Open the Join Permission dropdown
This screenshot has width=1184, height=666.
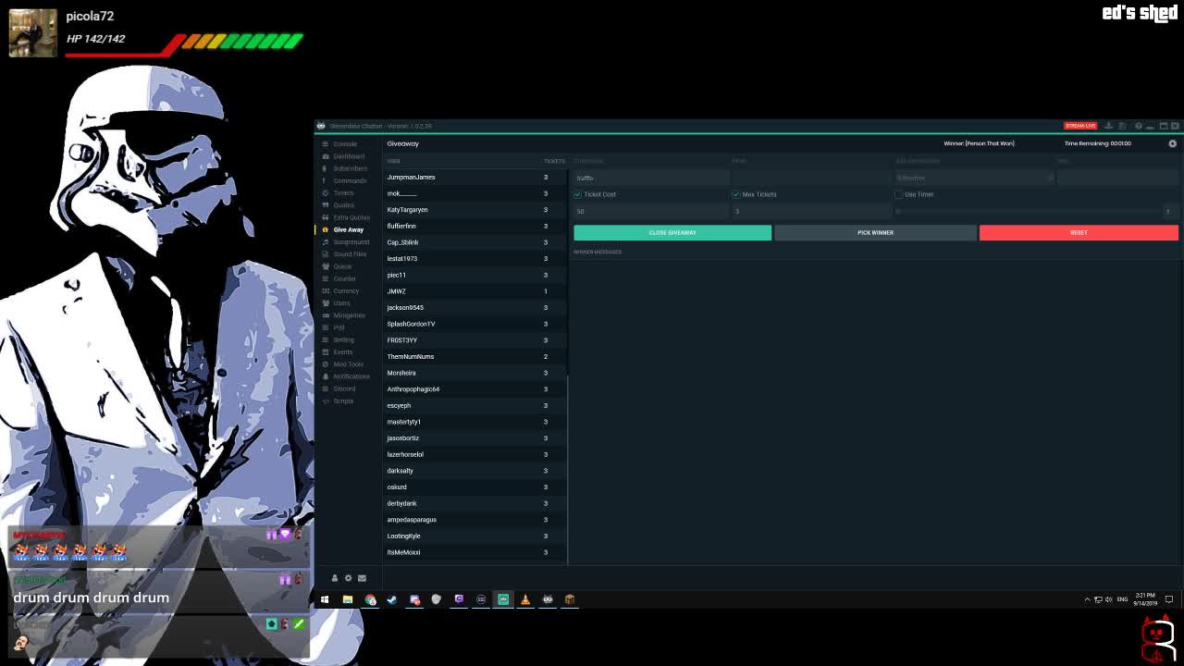pyautogui.click(x=974, y=178)
